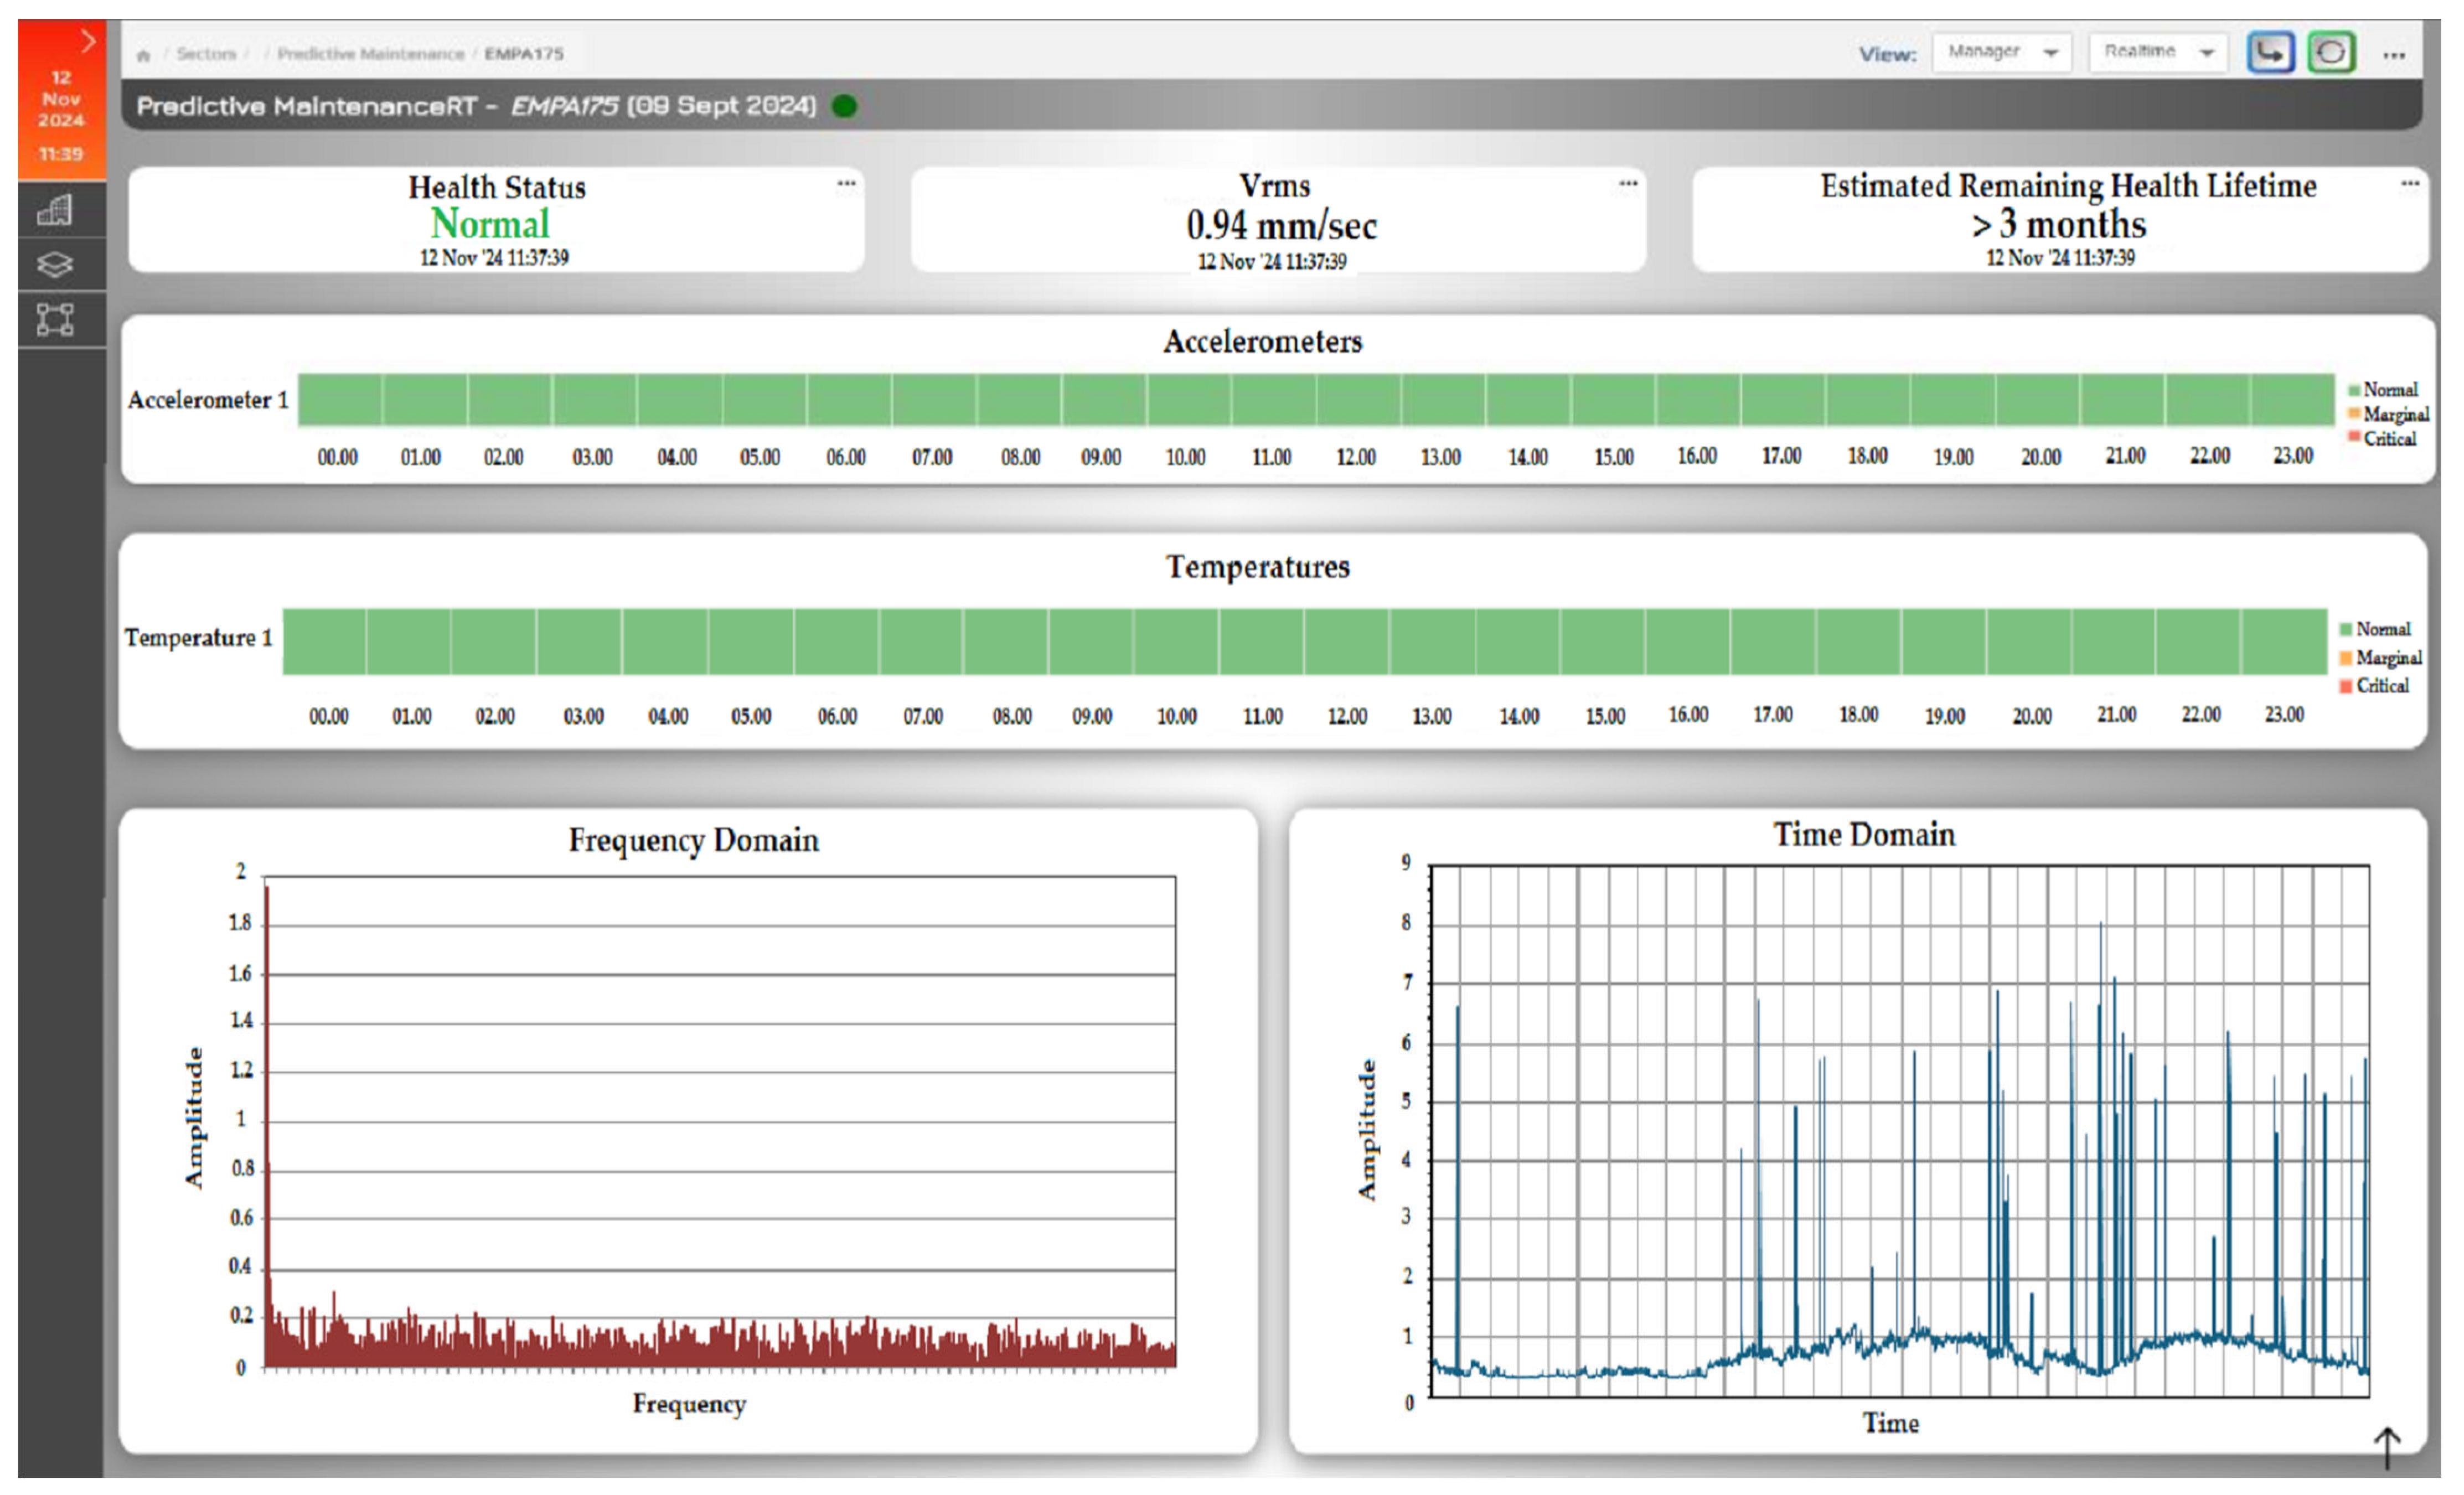Open the Realtime mode dropdown
The width and height of the screenshot is (2464, 1495).
click(2158, 52)
